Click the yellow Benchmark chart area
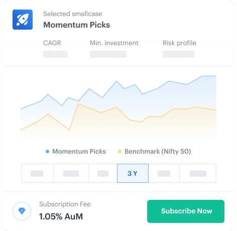Screen dimensions: 237x231 [x=117, y=124]
